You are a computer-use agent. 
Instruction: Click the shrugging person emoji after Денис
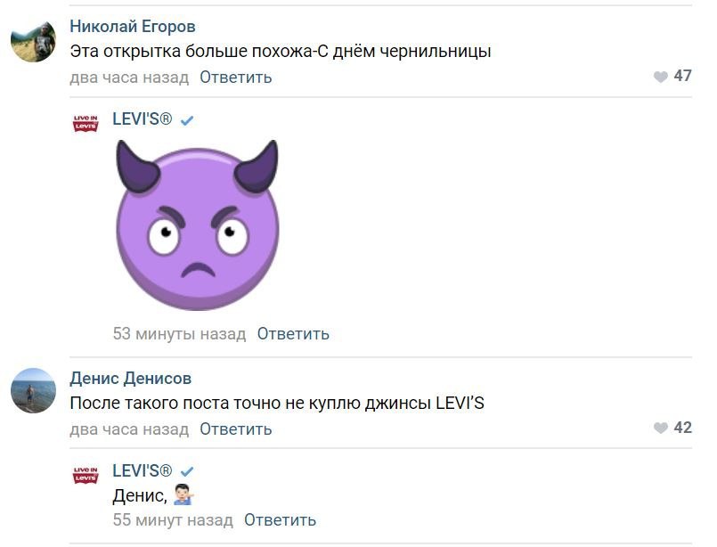pos(183,495)
